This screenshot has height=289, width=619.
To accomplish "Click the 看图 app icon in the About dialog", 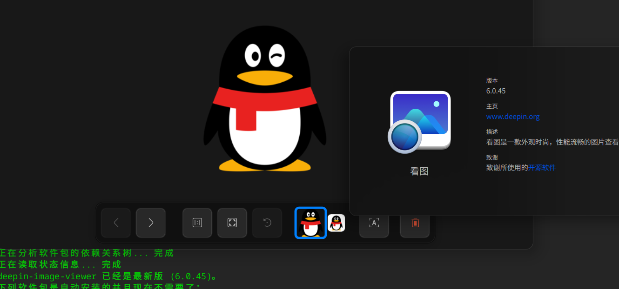I will coord(419,122).
